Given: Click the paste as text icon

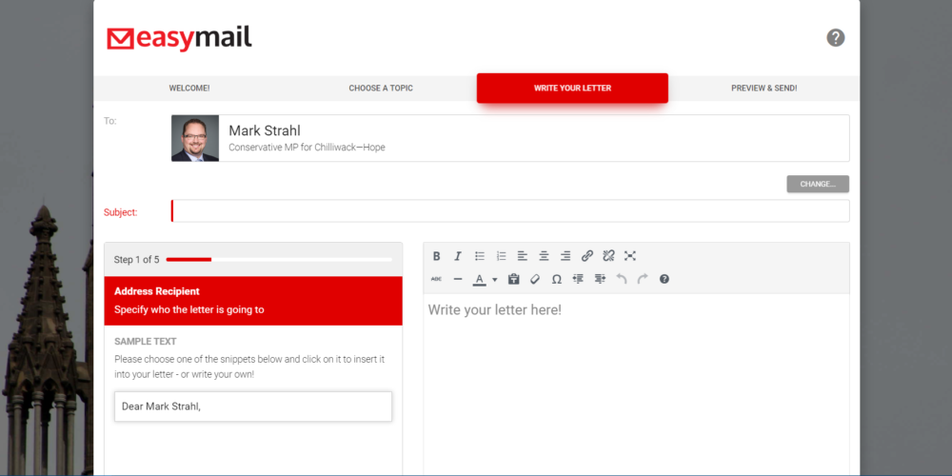Looking at the screenshot, I should click(514, 279).
